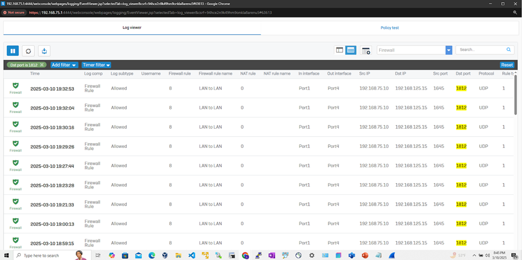522x260 pixels.
Task: Switch to the Log viewer tab
Action: point(132,28)
